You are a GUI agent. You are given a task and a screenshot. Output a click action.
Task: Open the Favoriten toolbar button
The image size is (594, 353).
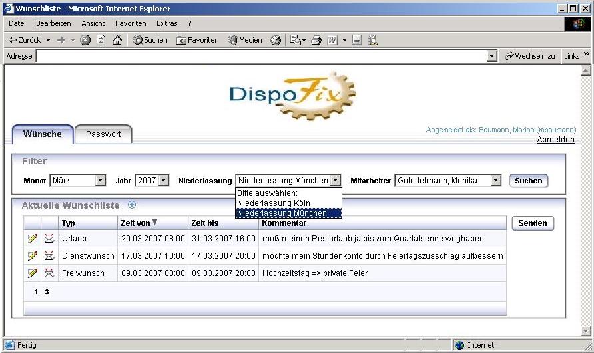[198, 40]
